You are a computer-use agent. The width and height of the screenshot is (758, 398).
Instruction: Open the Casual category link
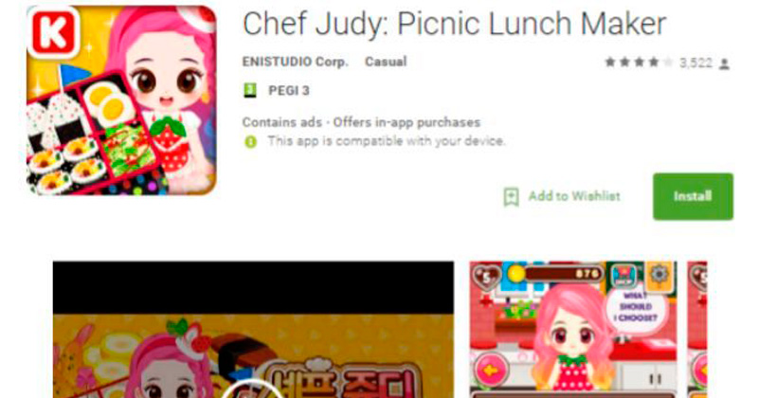[x=386, y=62]
